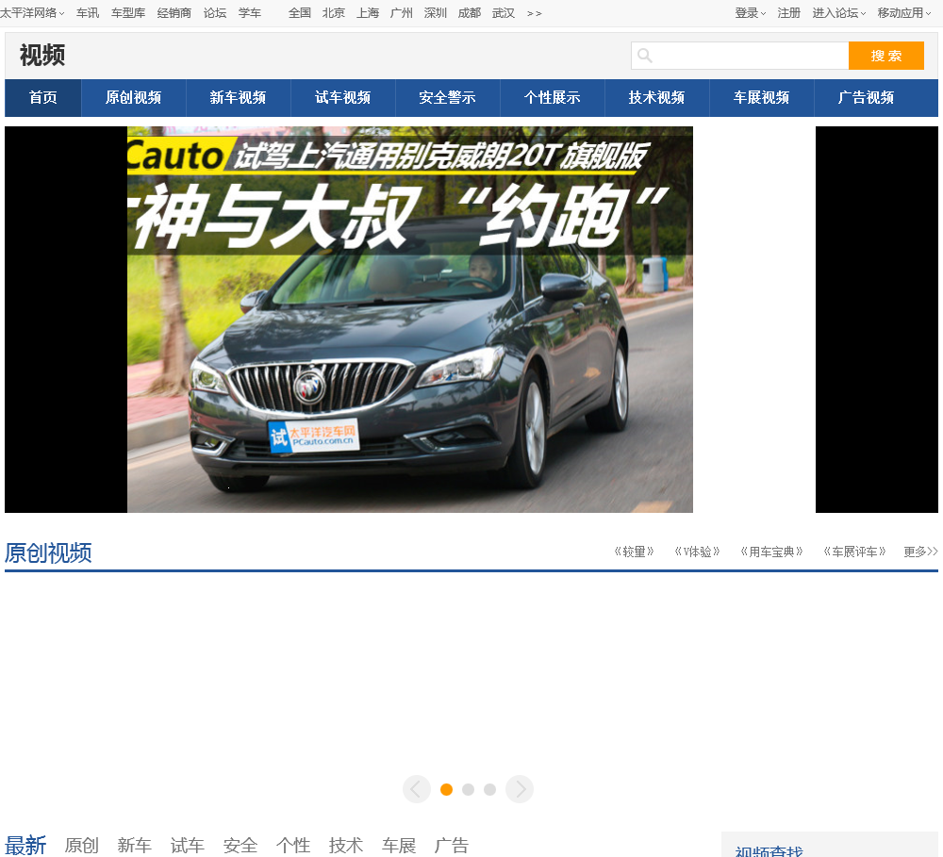Open 原创视频 section heading

tap(48, 552)
